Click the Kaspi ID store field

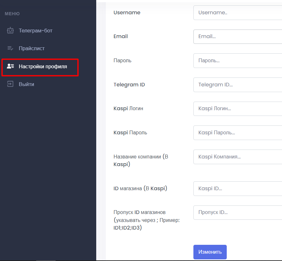(238, 189)
